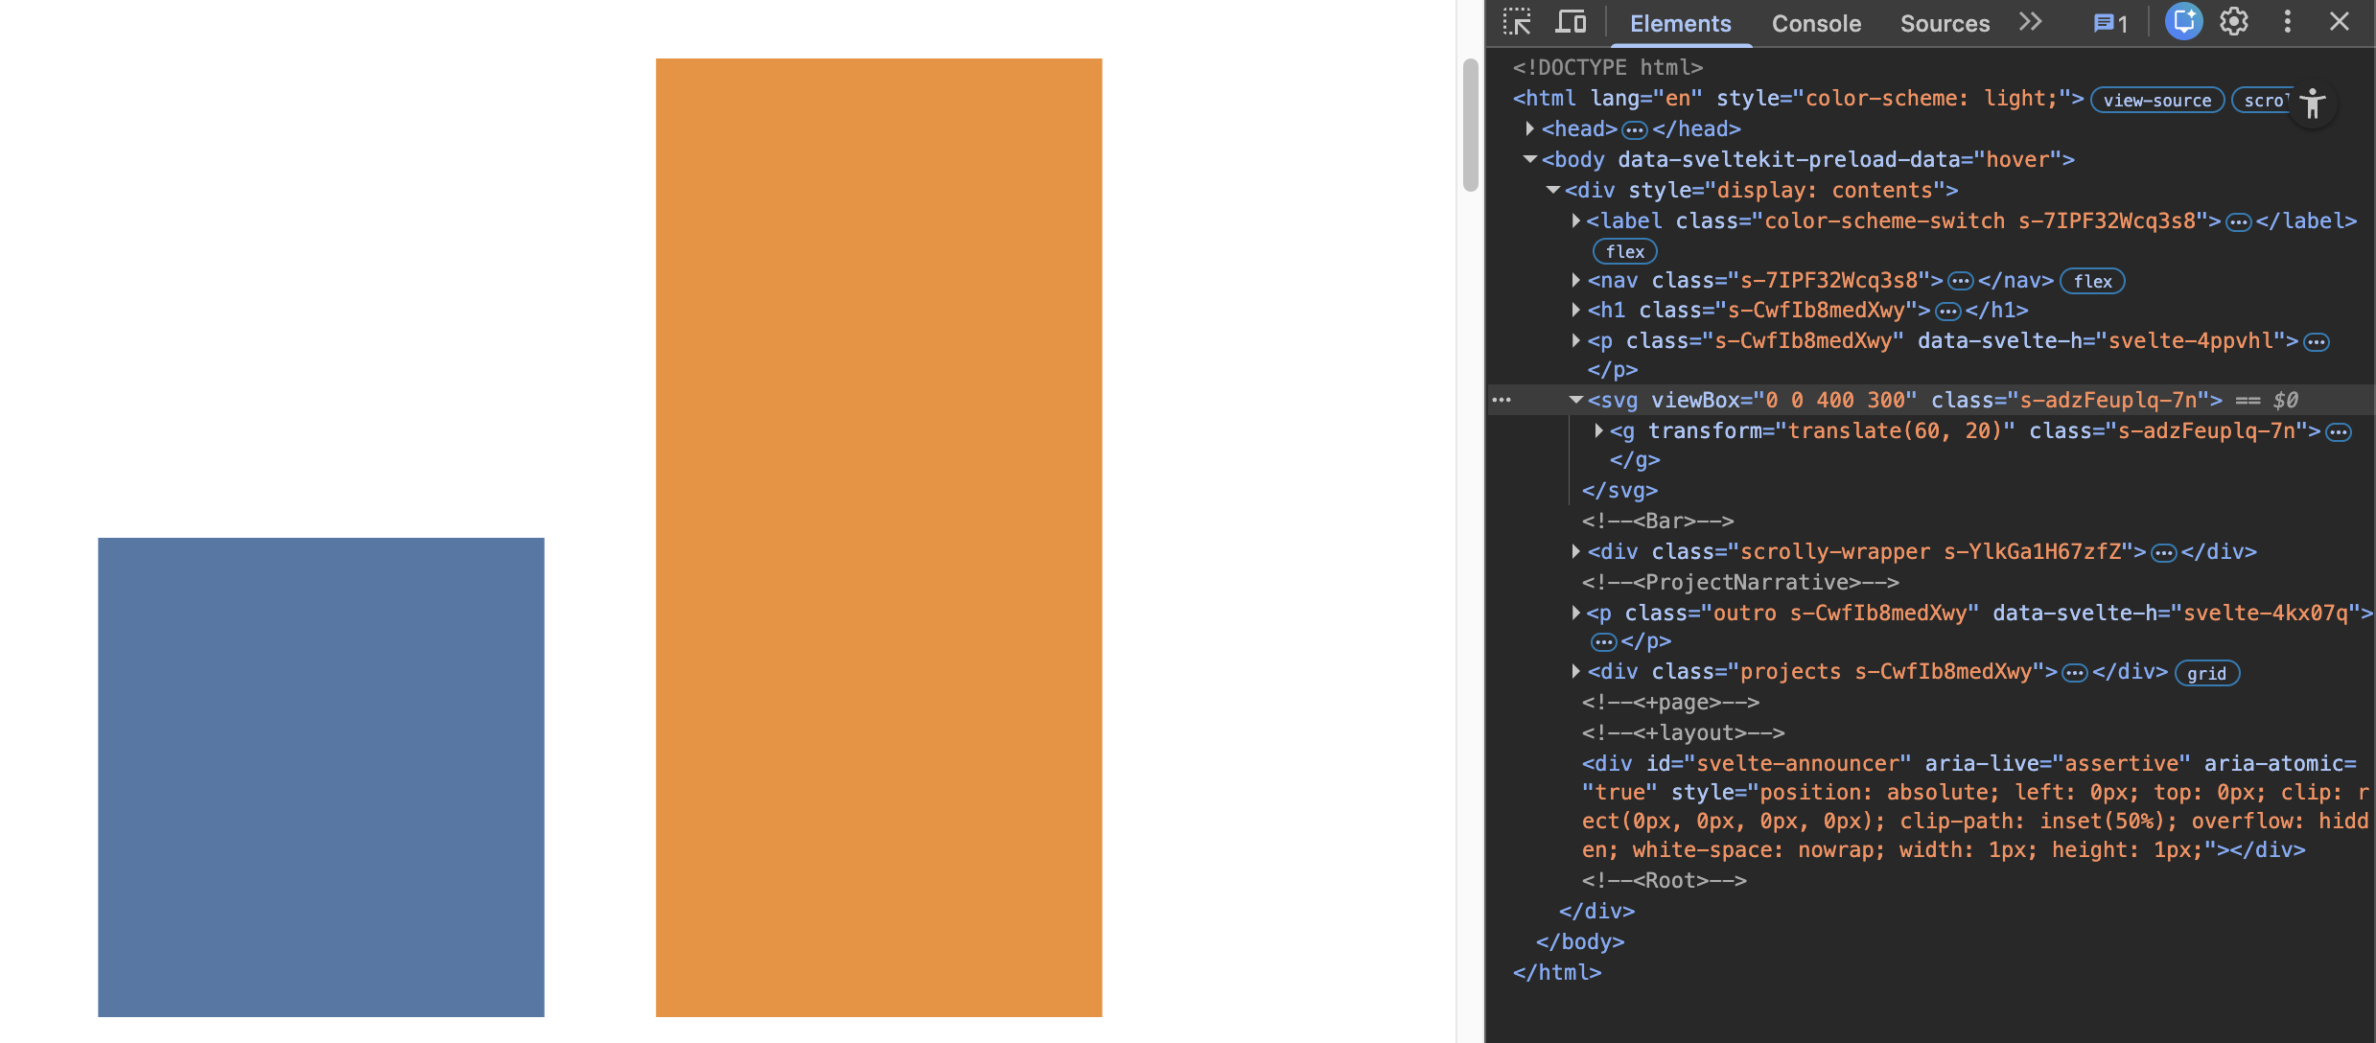Screen dimensions: 2376x1043
Task: Open the issues counter speech bubble icon
Action: (2105, 23)
